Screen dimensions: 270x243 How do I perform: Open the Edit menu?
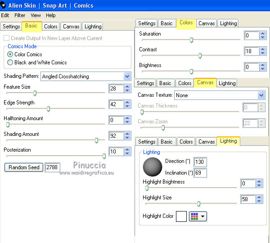click(5, 15)
